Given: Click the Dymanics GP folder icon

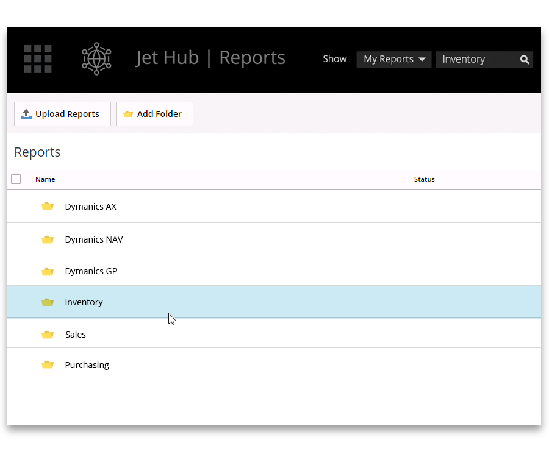Looking at the screenshot, I should [47, 272].
